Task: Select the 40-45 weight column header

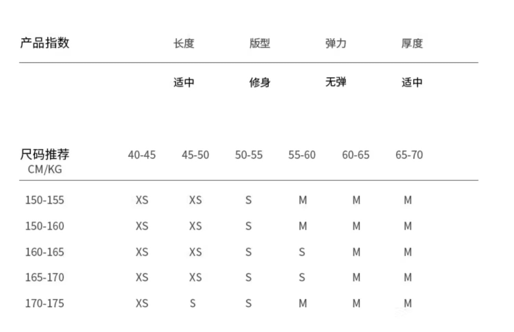Action: [x=142, y=155]
